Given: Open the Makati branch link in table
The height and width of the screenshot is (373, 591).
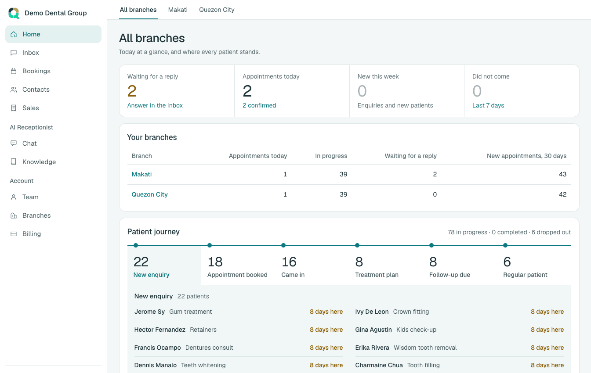Looking at the screenshot, I should pyautogui.click(x=141, y=174).
